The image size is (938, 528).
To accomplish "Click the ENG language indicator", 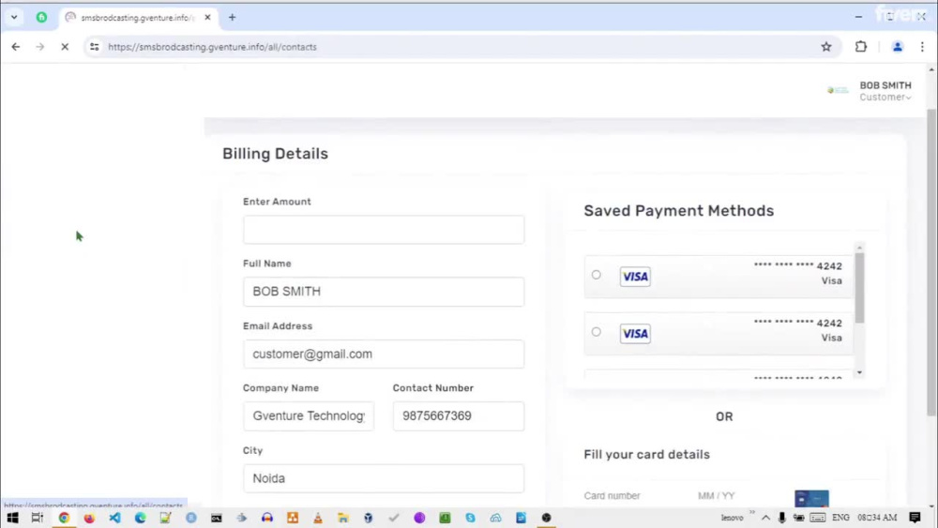I will [840, 518].
